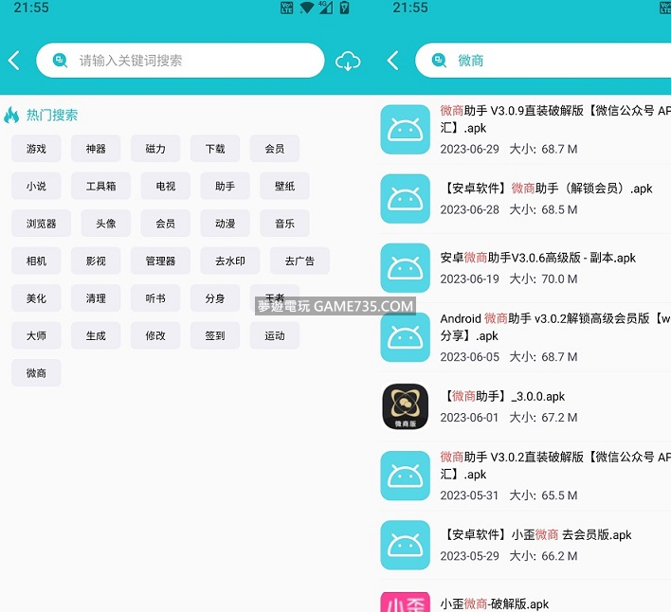Tap the back arrow on left screen

point(13,61)
